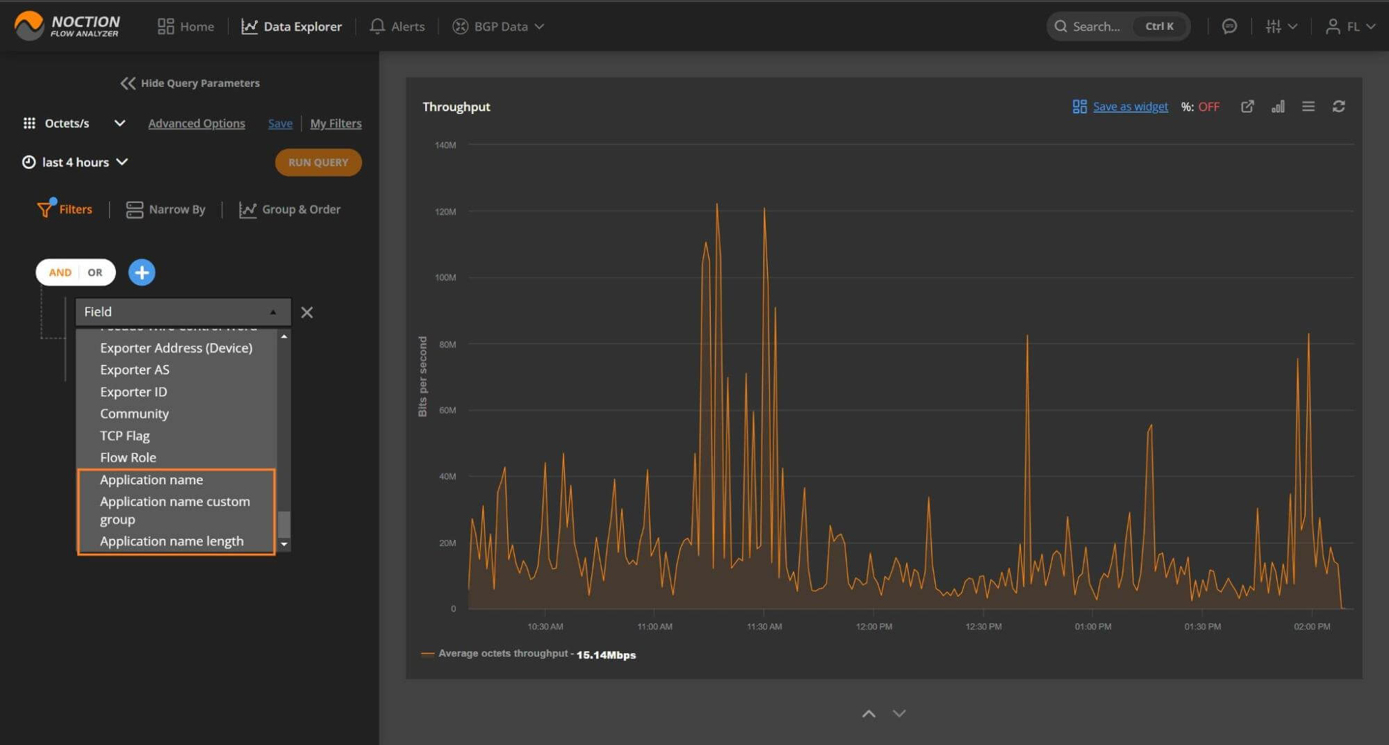Click the field list scrollbar thumb
This screenshot has width=1389, height=745.
[283, 524]
